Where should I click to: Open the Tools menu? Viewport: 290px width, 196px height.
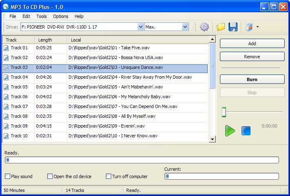click(42, 16)
